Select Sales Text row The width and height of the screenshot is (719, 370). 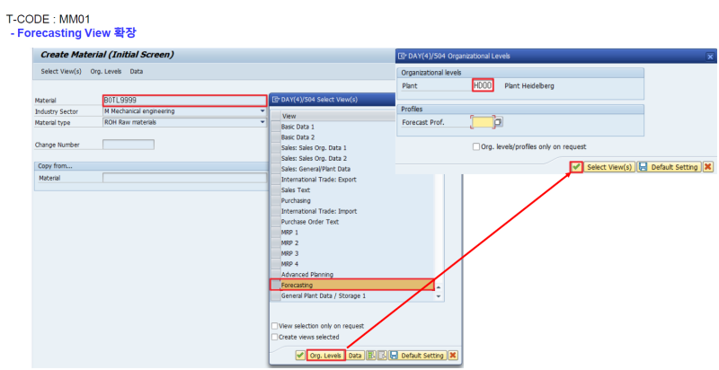(x=351, y=190)
